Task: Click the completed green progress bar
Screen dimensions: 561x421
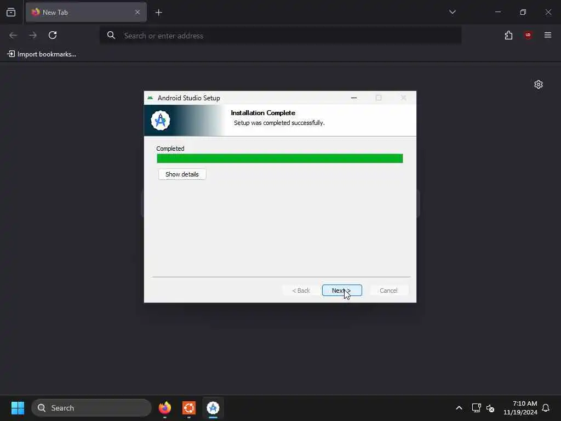Action: [280, 158]
